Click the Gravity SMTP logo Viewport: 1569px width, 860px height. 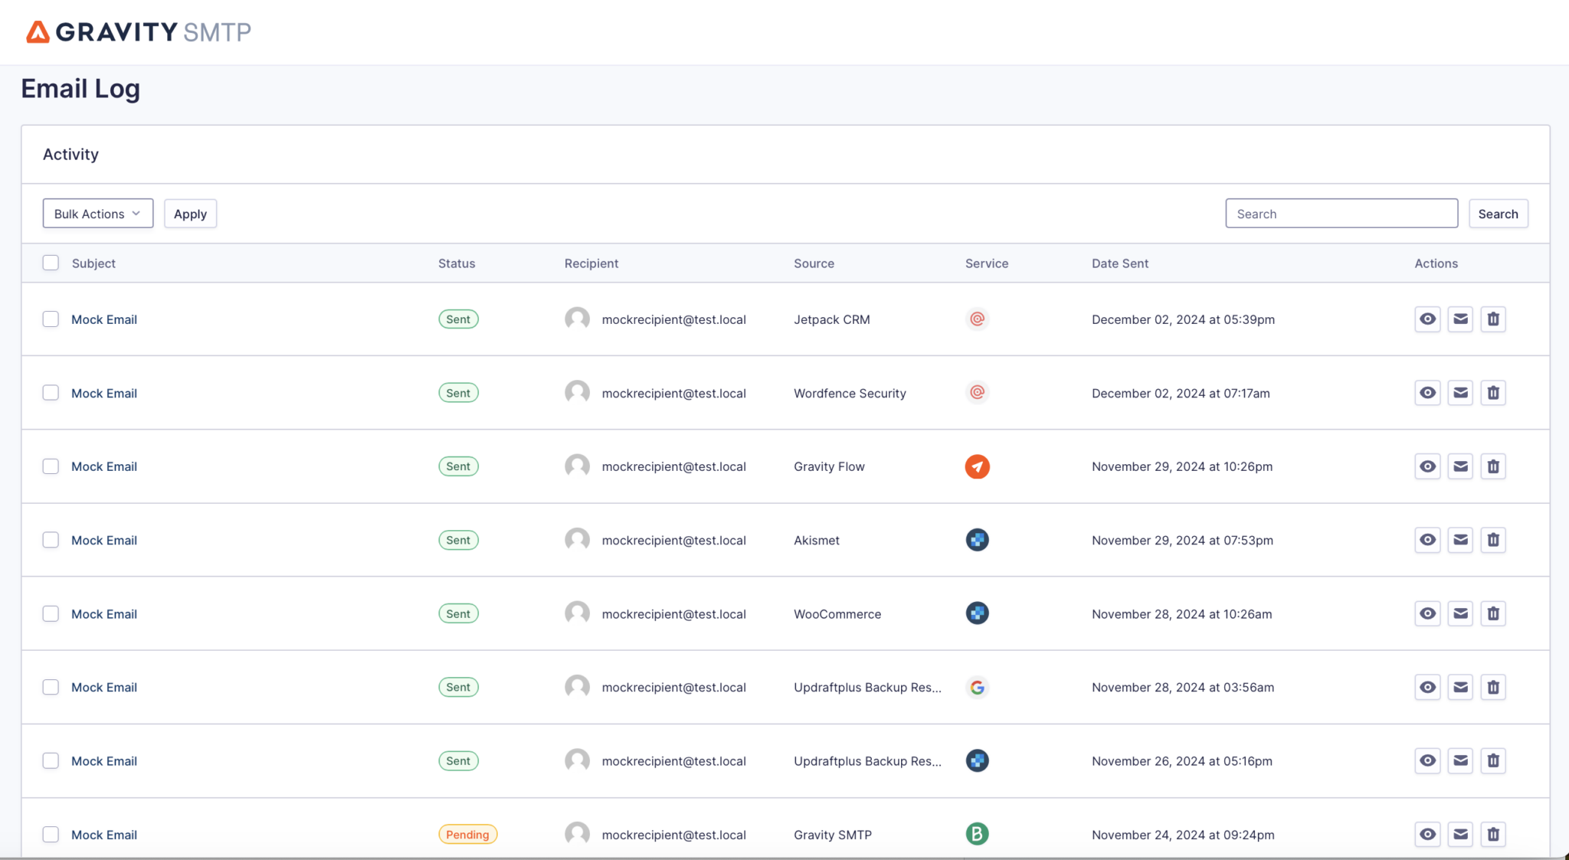139,32
